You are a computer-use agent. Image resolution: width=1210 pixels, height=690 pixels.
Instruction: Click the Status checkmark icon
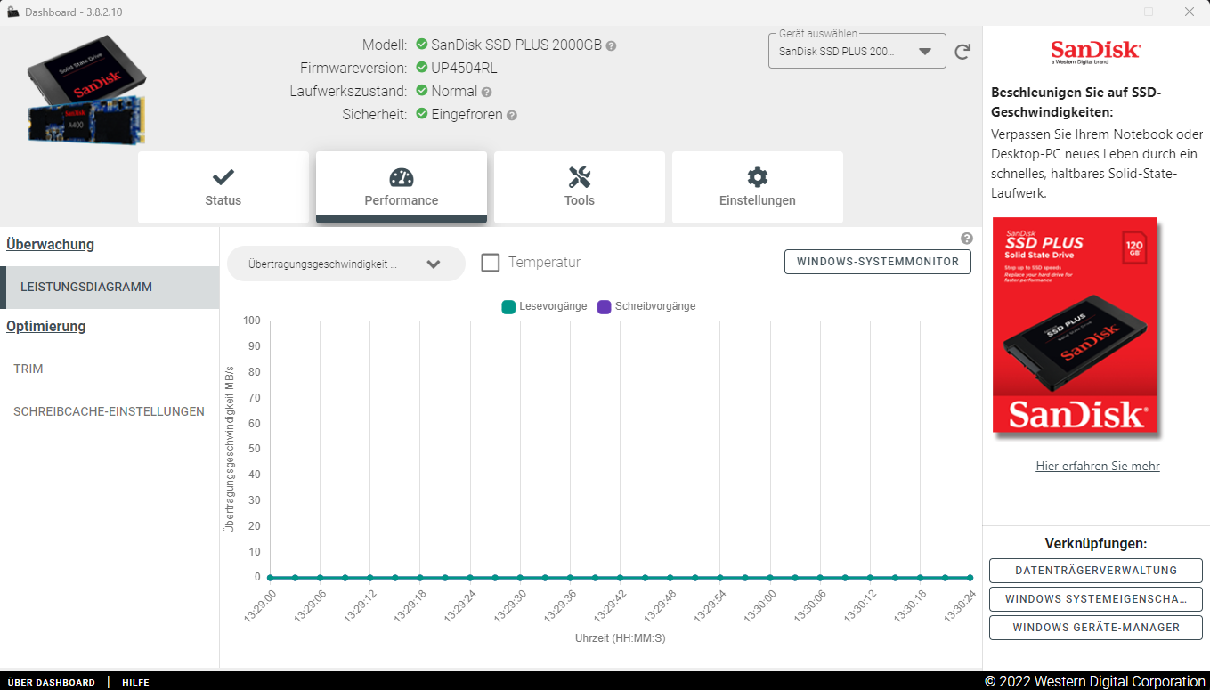[x=223, y=177]
